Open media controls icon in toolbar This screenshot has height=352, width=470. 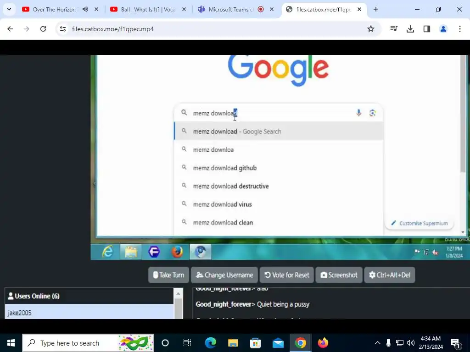point(394,29)
